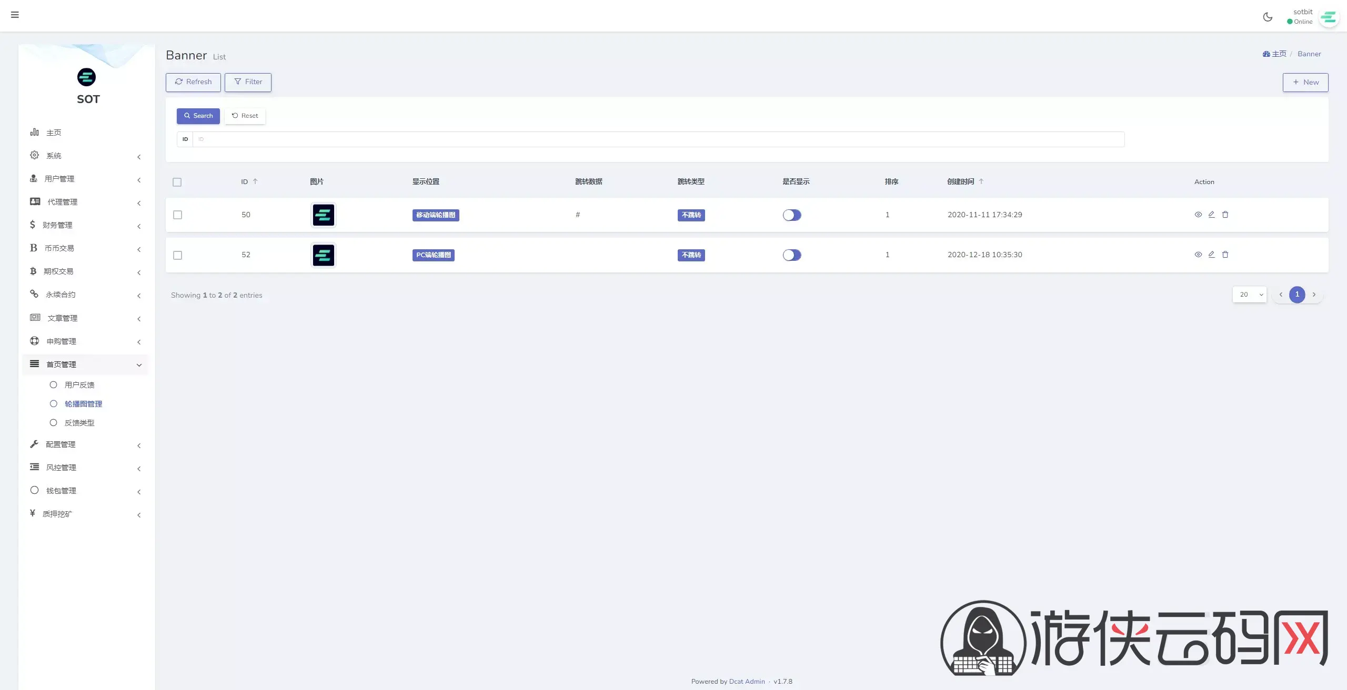
Task: Open the sotbit user avatar in the top bar
Action: 1329,18
